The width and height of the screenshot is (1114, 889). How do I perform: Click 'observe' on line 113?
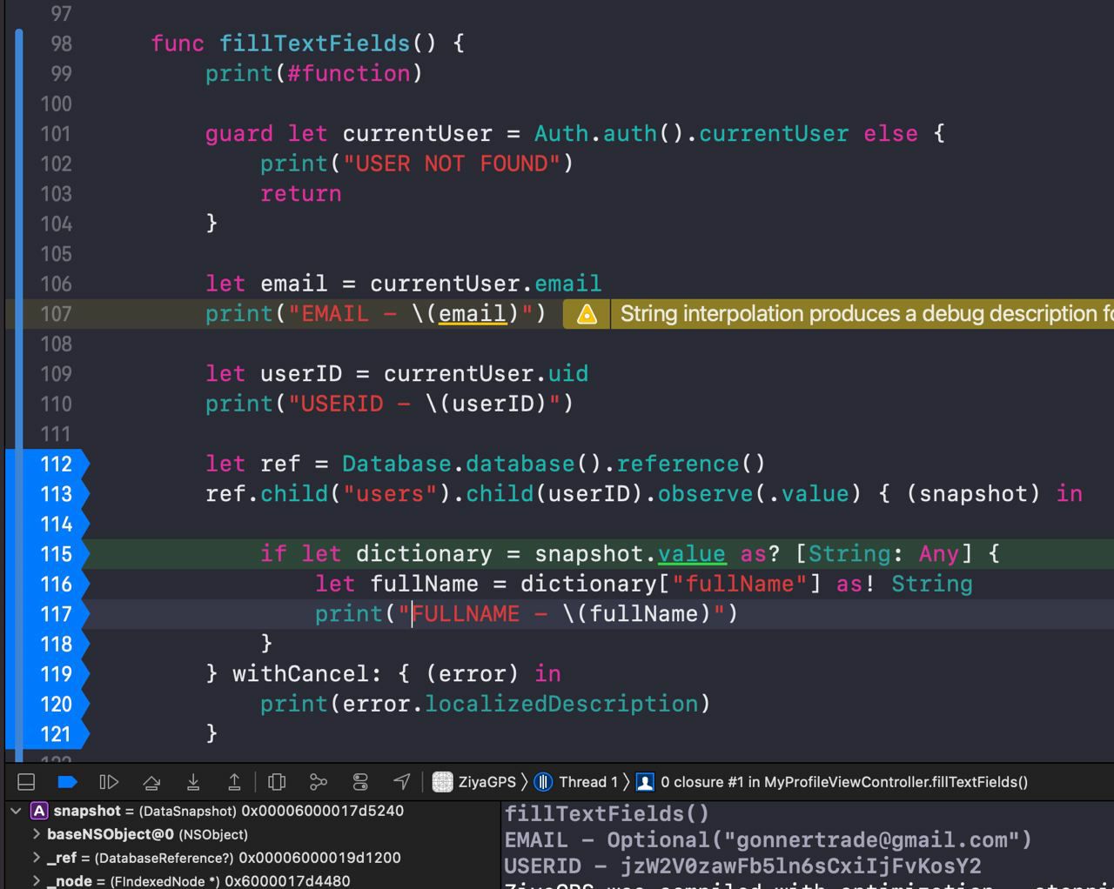[705, 494]
